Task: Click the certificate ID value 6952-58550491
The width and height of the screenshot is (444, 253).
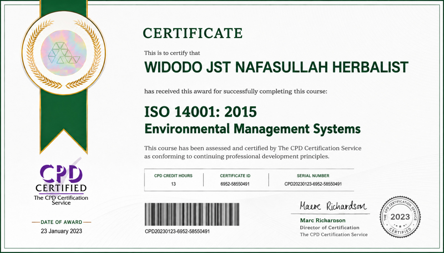Action: coord(235,184)
